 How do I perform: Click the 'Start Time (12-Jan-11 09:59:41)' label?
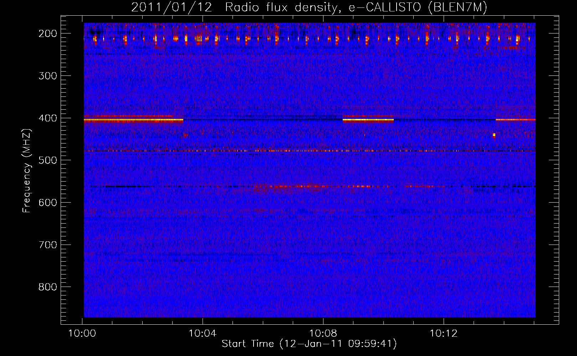click(x=309, y=344)
